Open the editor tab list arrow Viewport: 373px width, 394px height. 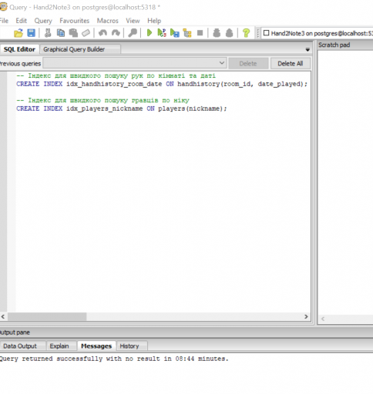[x=307, y=49]
